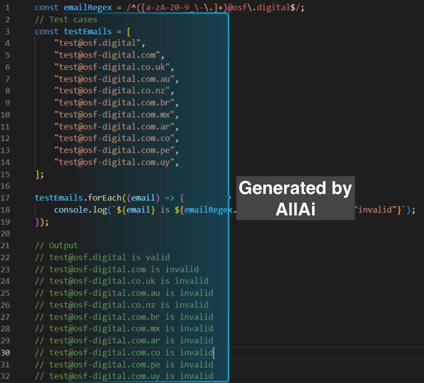Click line number 17 in the gutter

(5, 198)
